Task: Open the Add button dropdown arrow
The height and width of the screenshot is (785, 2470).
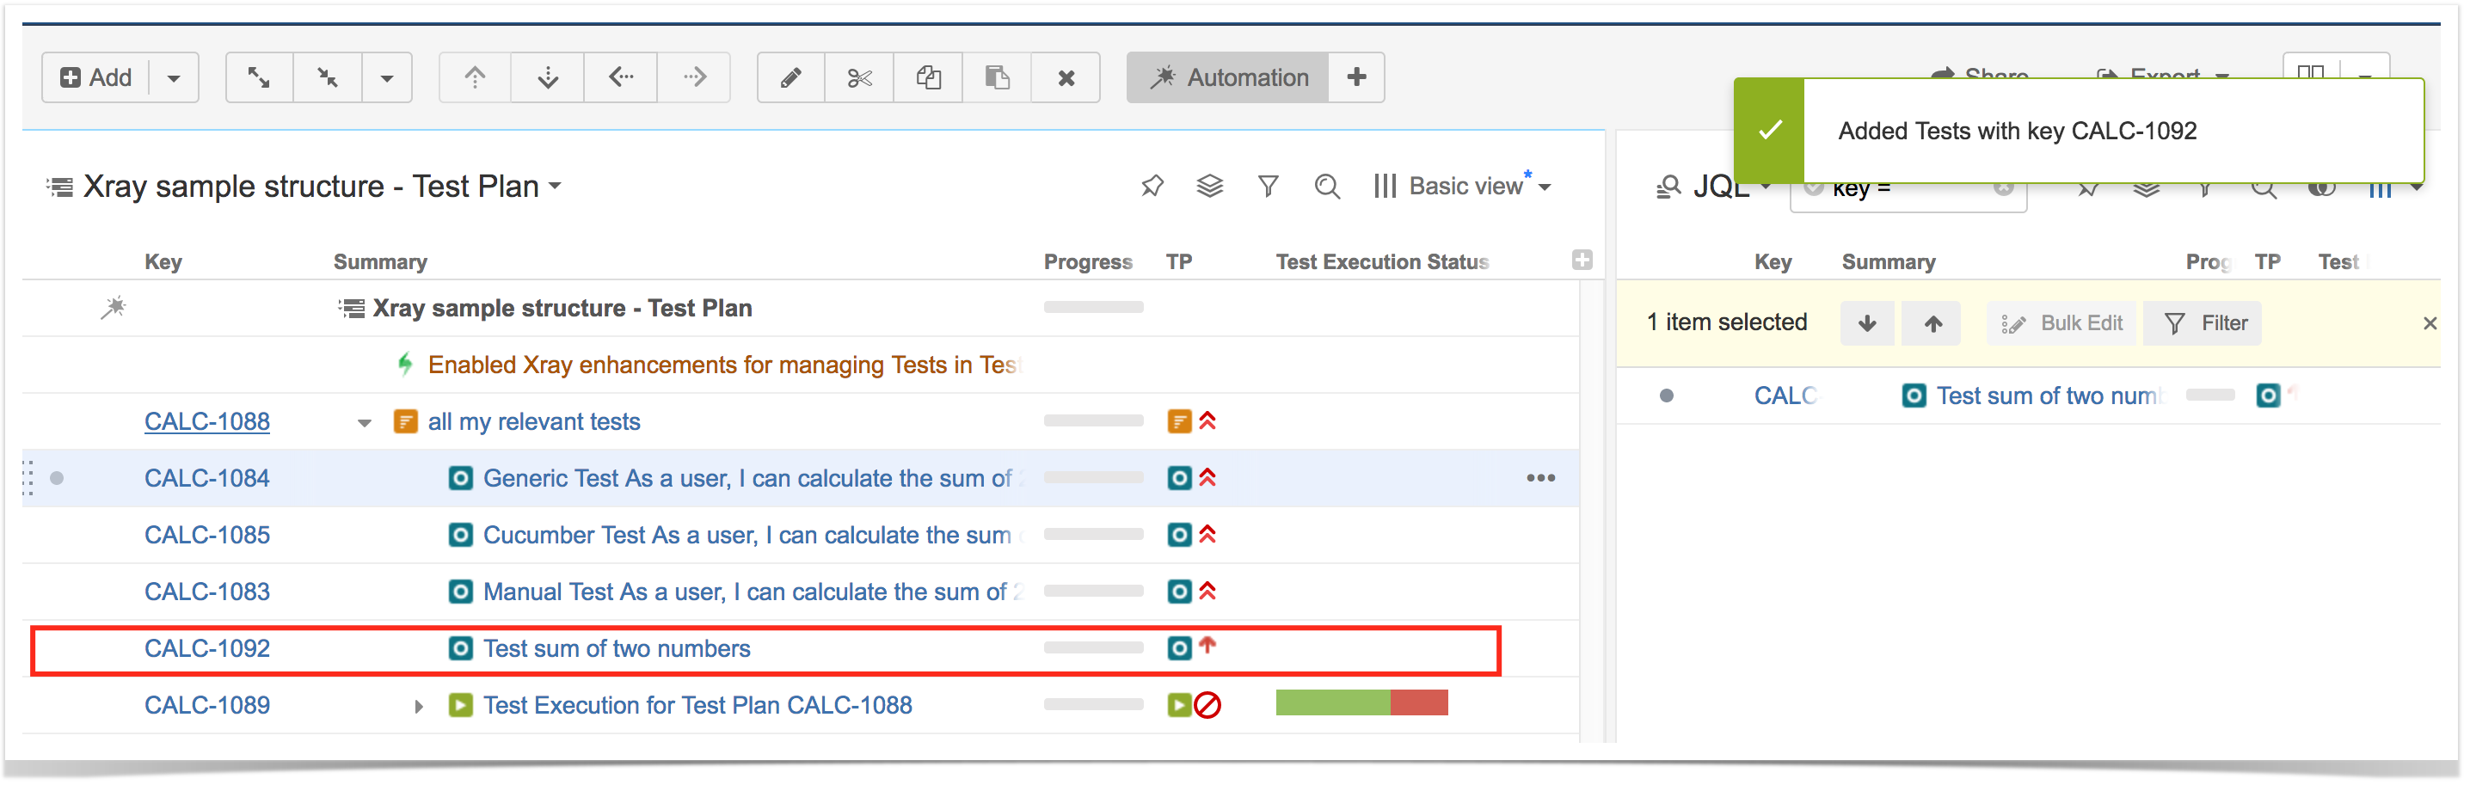Action: (174, 77)
